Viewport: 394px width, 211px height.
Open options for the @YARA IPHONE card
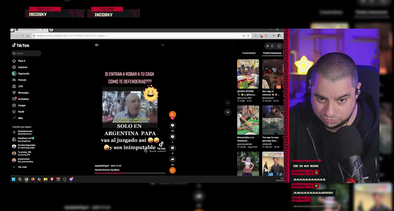point(258,91)
